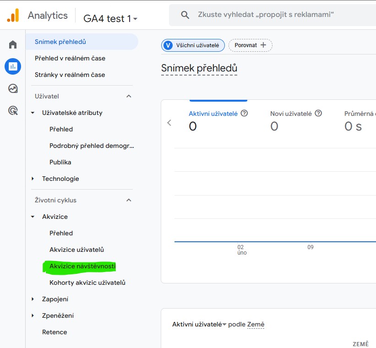
Task: Open the Advertising icon in left rail
Action: 13,110
